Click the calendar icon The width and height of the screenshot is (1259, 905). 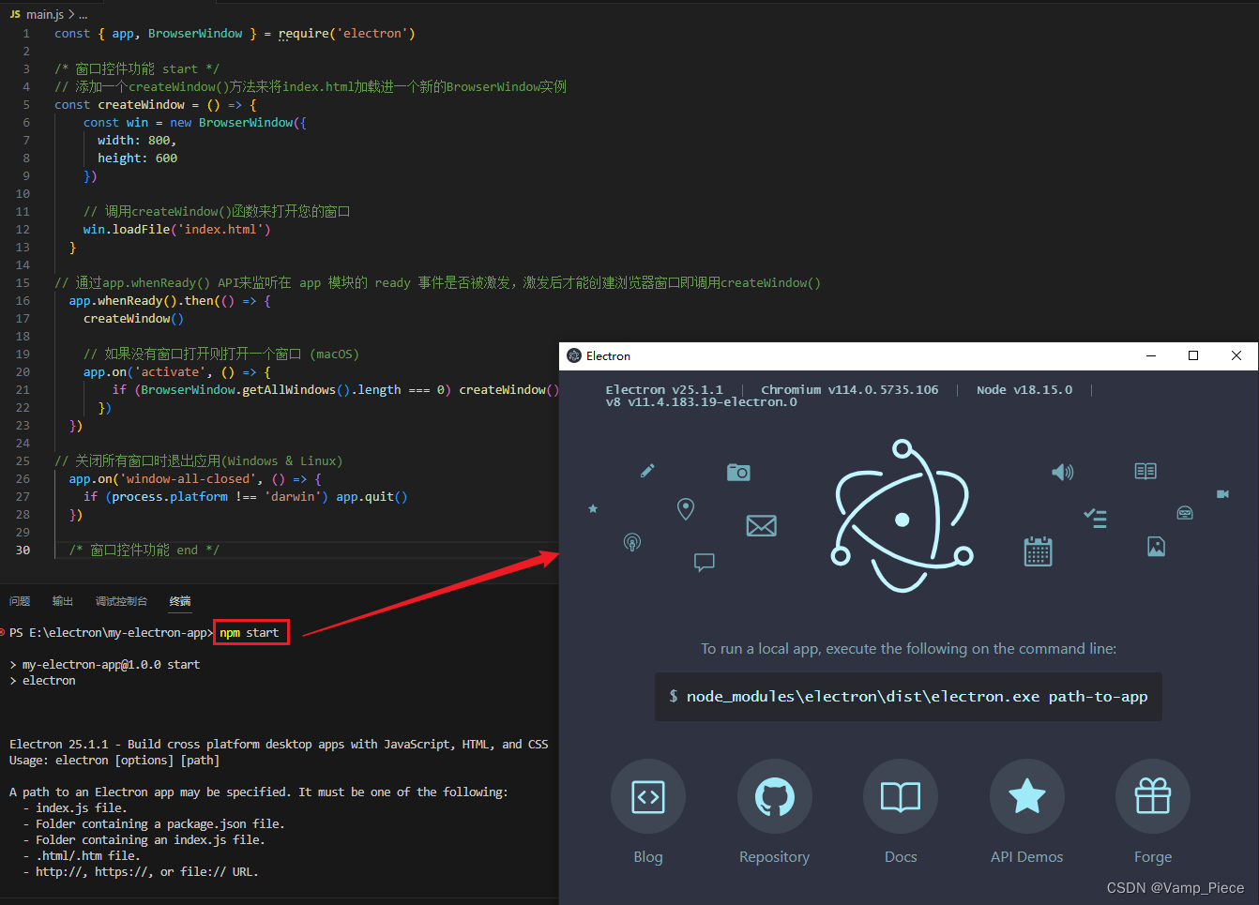pyautogui.click(x=1038, y=551)
